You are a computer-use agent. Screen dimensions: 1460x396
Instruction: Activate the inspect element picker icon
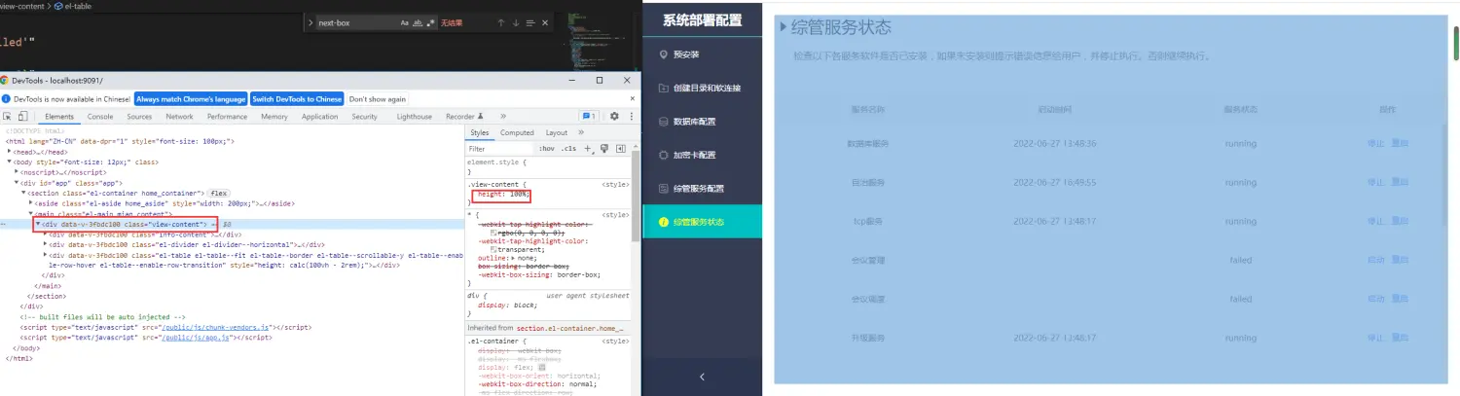click(x=9, y=117)
